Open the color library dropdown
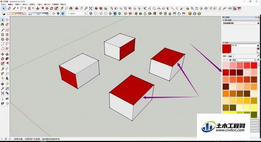The image size is (261, 142). [244, 60]
